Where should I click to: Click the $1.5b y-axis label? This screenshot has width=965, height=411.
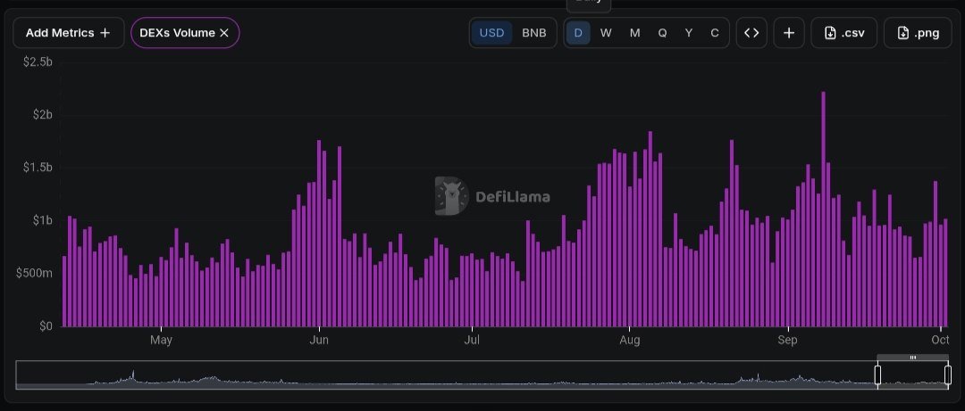38,168
